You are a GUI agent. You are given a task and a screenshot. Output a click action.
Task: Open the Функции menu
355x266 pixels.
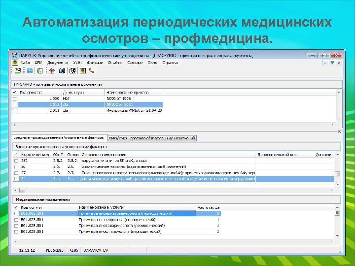pyautogui.click(x=95, y=63)
